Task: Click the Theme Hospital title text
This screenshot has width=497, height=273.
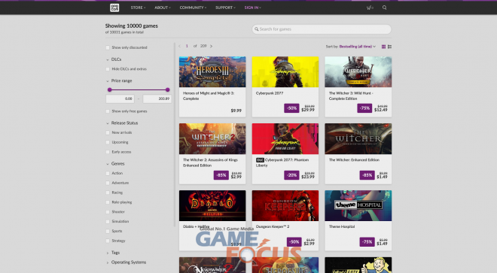Action: pyautogui.click(x=342, y=227)
